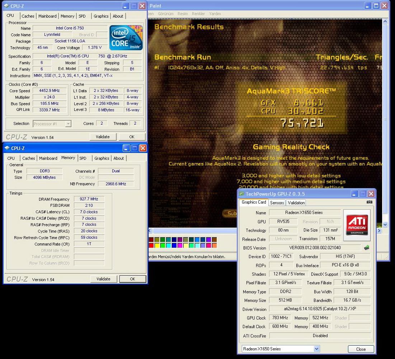
Task: Click the Core Speed value 4452.9 MHz
Action: [x=50, y=90]
